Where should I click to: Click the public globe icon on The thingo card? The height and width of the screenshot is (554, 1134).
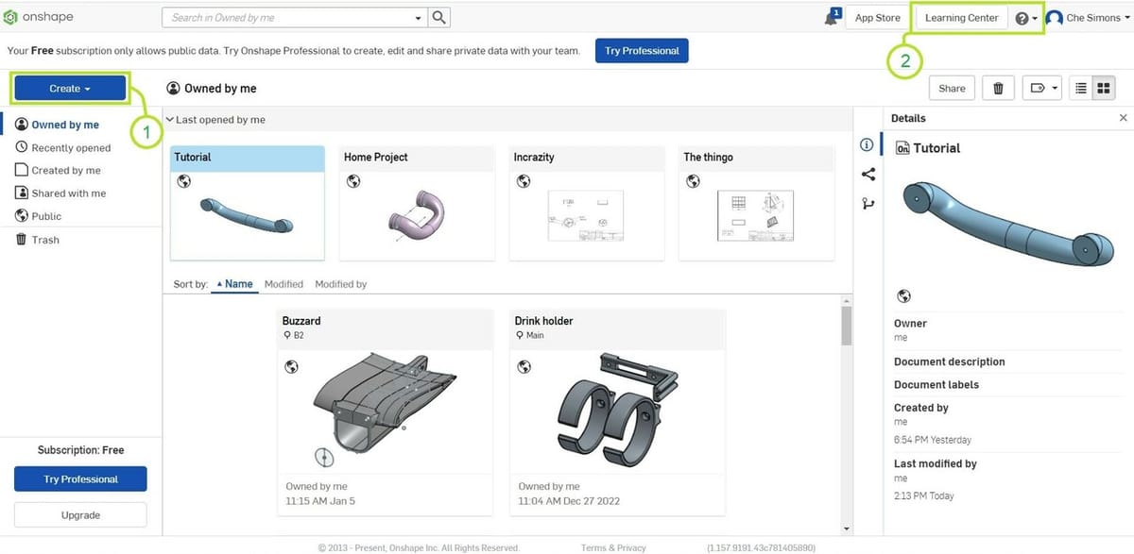pyautogui.click(x=693, y=181)
